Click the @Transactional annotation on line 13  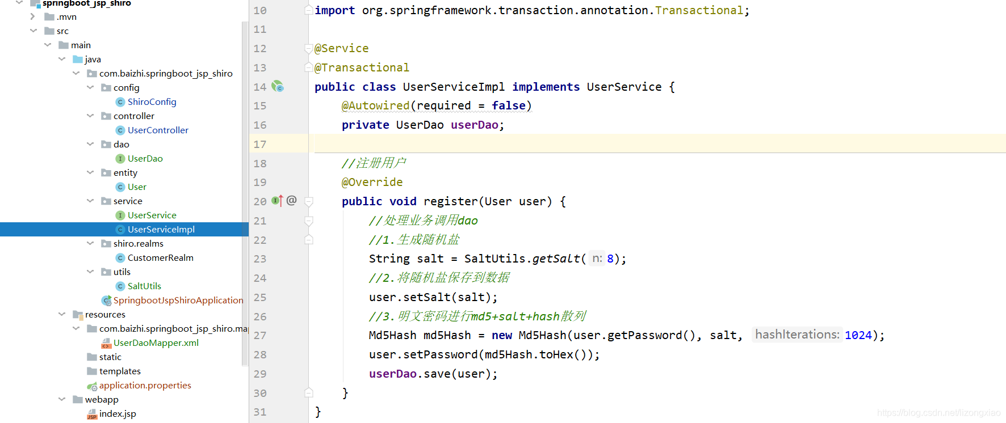(362, 67)
